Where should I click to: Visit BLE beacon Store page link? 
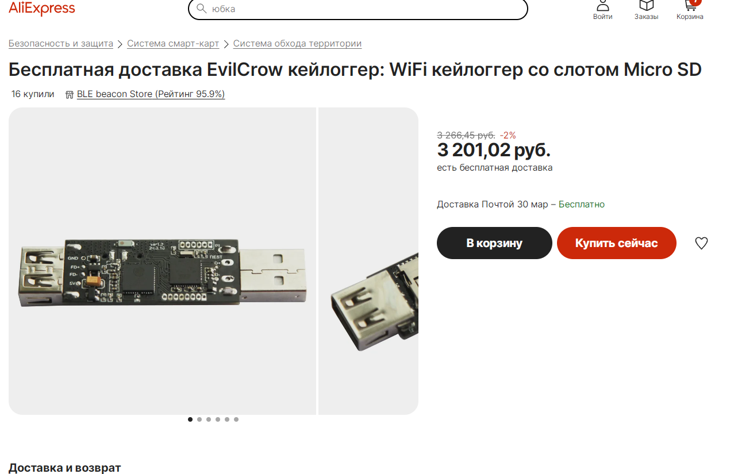(x=151, y=94)
